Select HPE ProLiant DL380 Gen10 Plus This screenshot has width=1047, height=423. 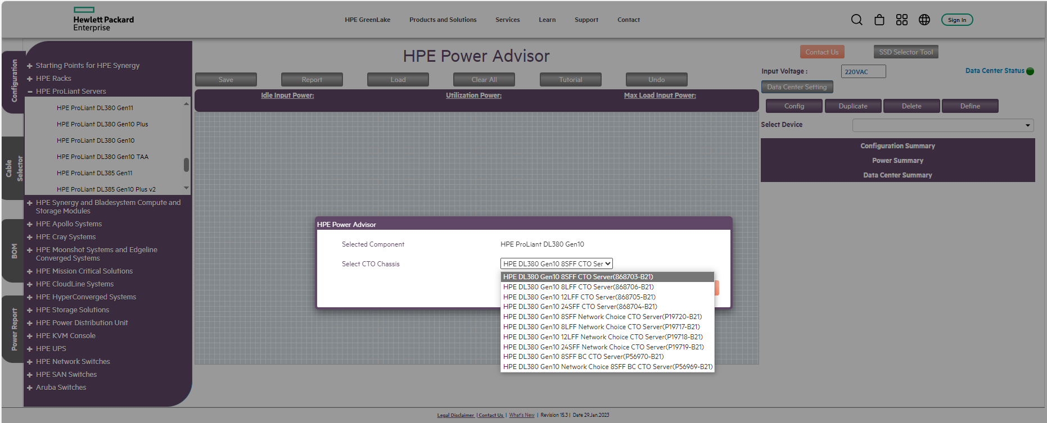pyautogui.click(x=102, y=124)
